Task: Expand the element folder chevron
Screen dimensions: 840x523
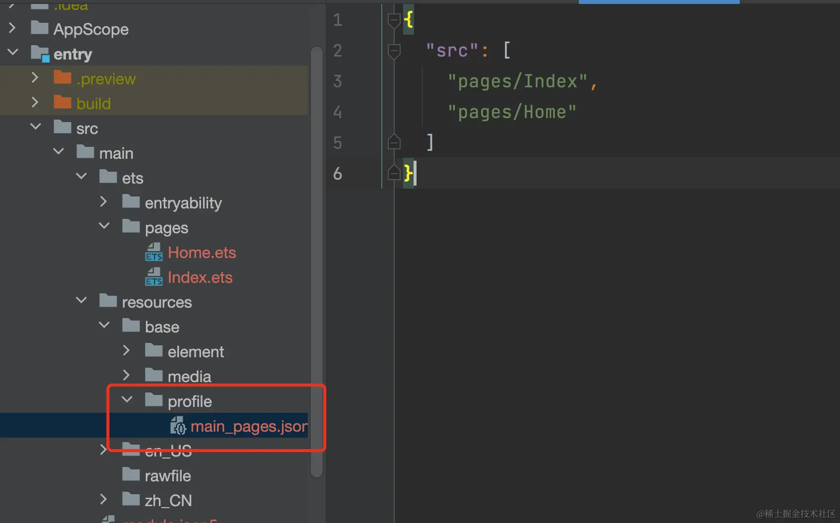Action: pos(126,350)
